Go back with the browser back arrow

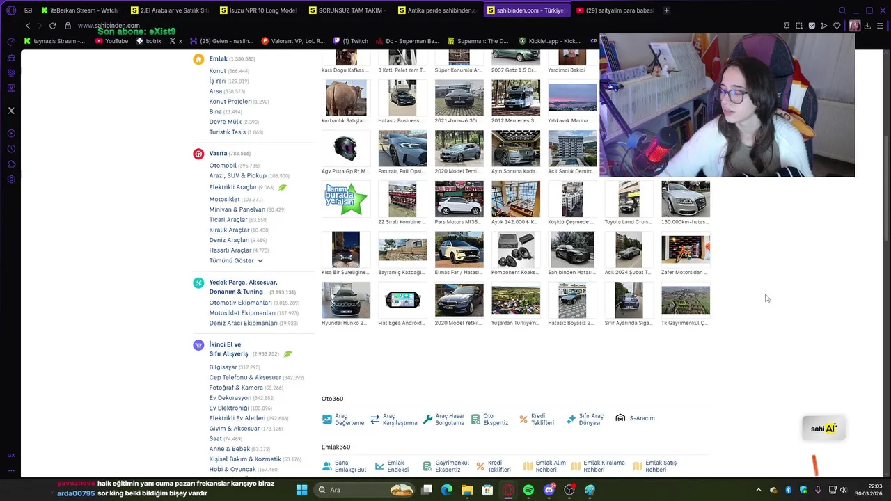pyautogui.click(x=28, y=26)
